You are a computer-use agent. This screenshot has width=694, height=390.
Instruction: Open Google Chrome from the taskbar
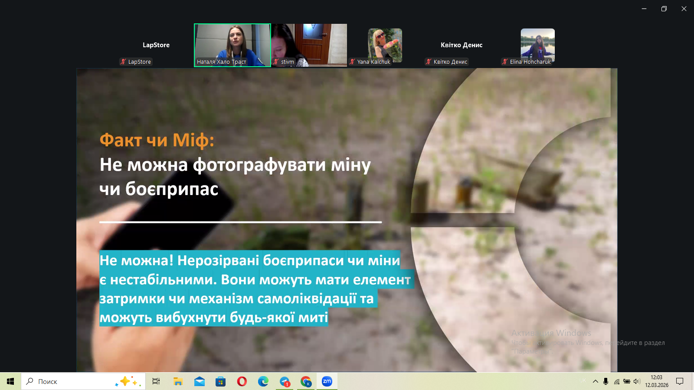[x=306, y=381]
